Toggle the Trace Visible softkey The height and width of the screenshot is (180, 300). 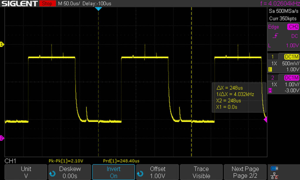201,172
